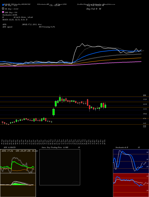Select the '50 Day = 11.51' label
149x197 pixels.
(x=12, y=9)
